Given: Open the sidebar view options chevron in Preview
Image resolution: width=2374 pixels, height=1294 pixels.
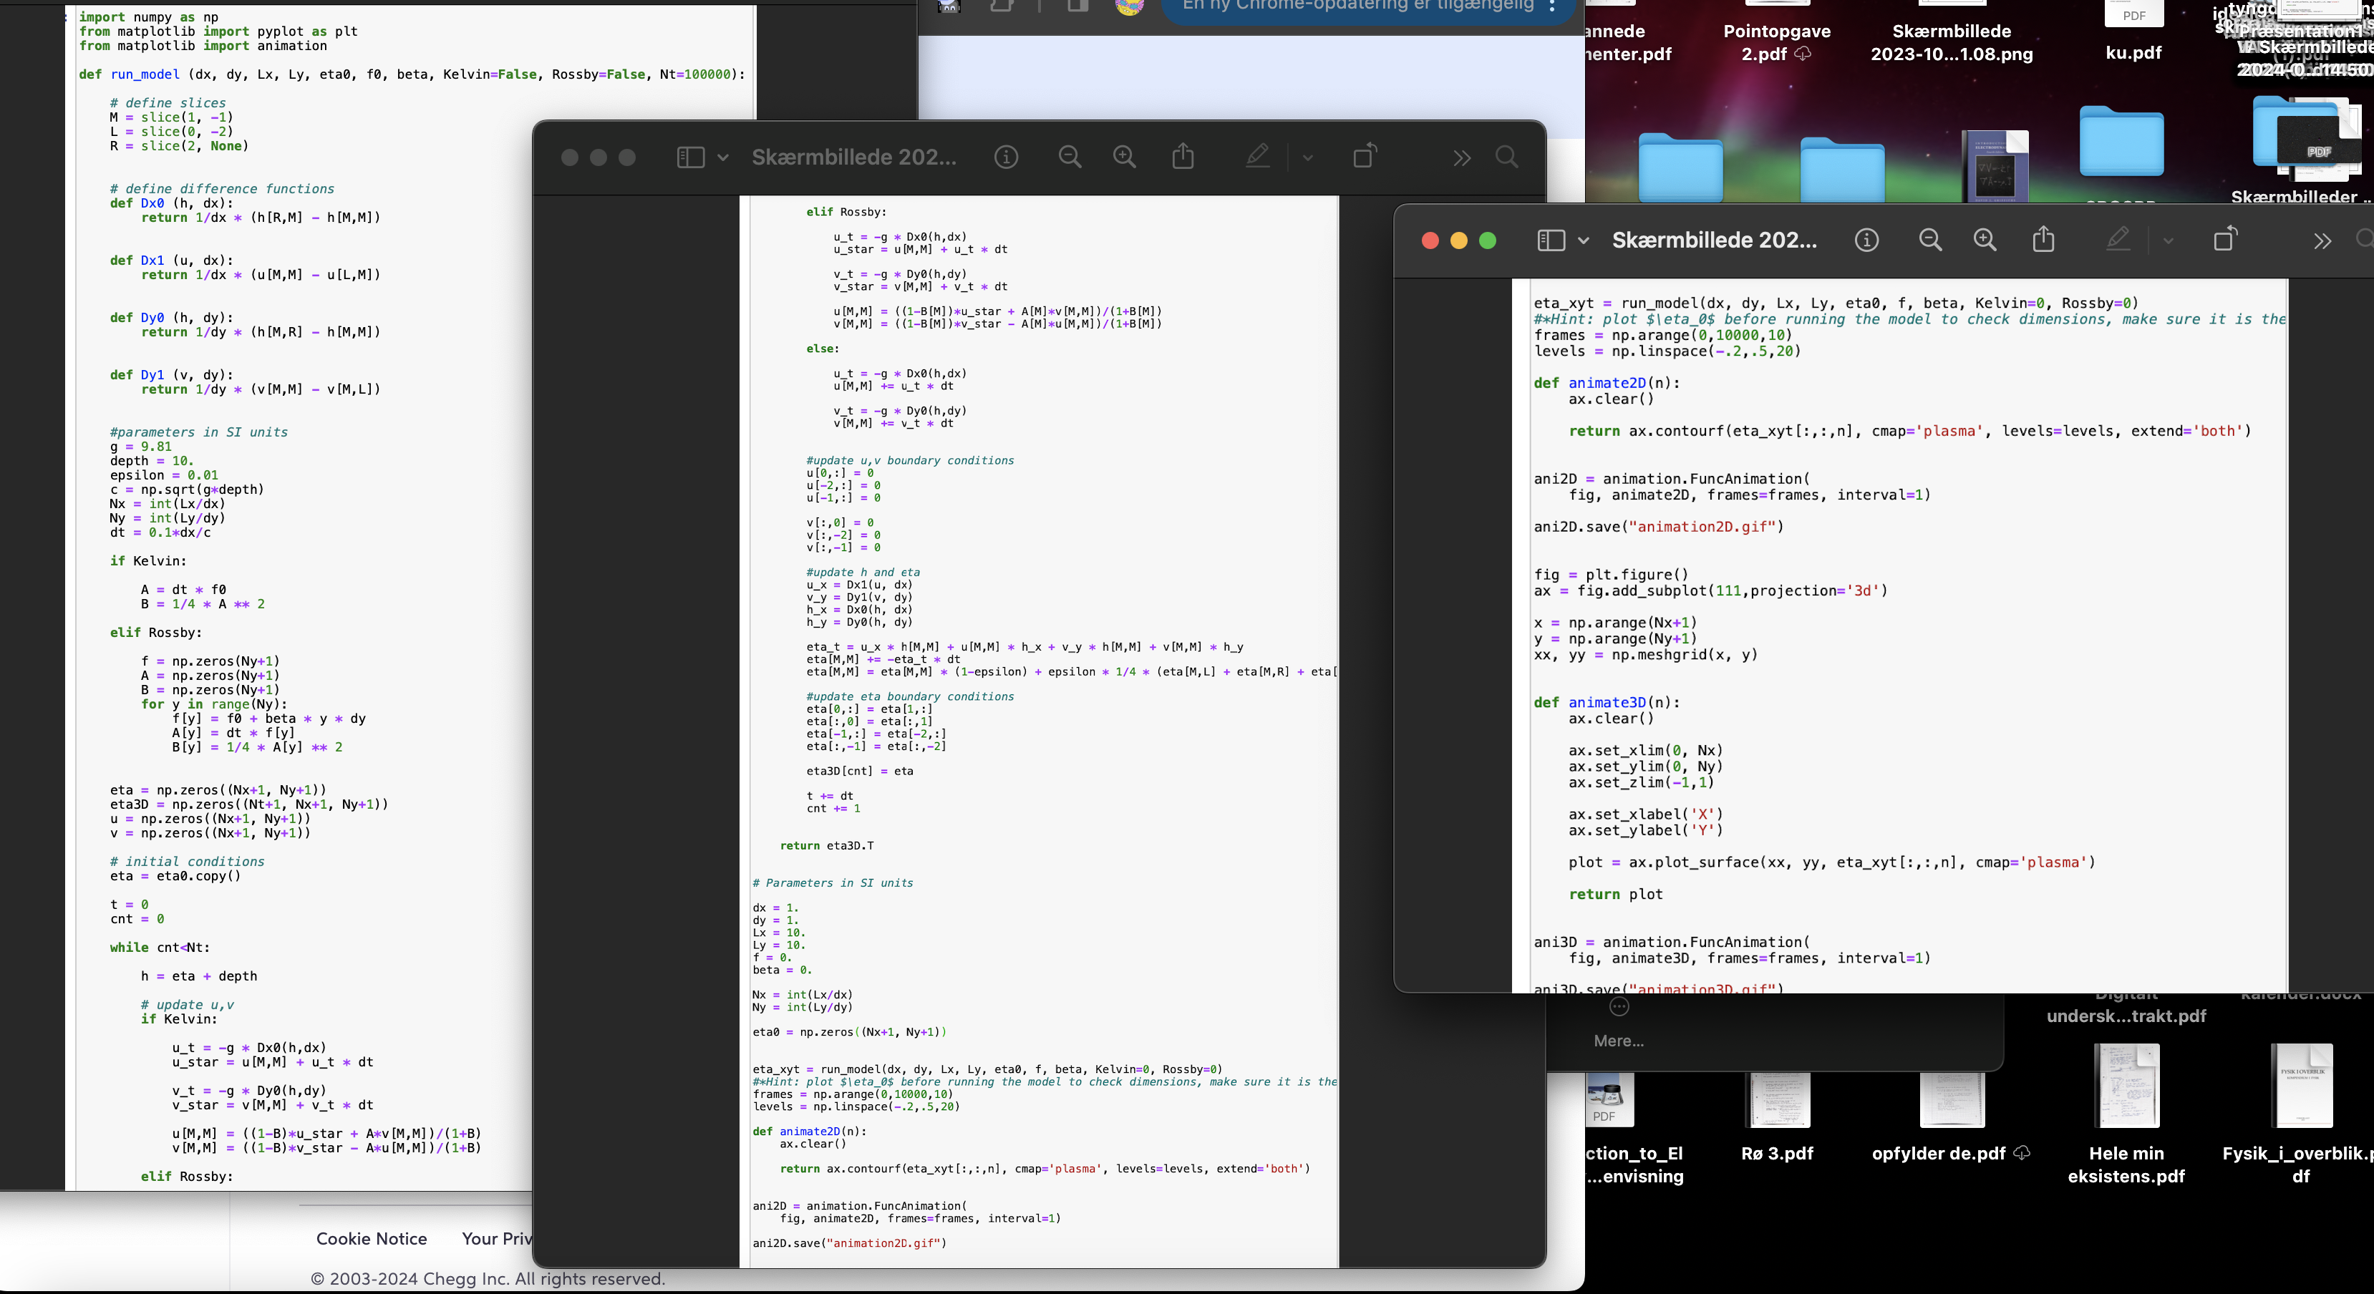Looking at the screenshot, I should pyautogui.click(x=1586, y=240).
